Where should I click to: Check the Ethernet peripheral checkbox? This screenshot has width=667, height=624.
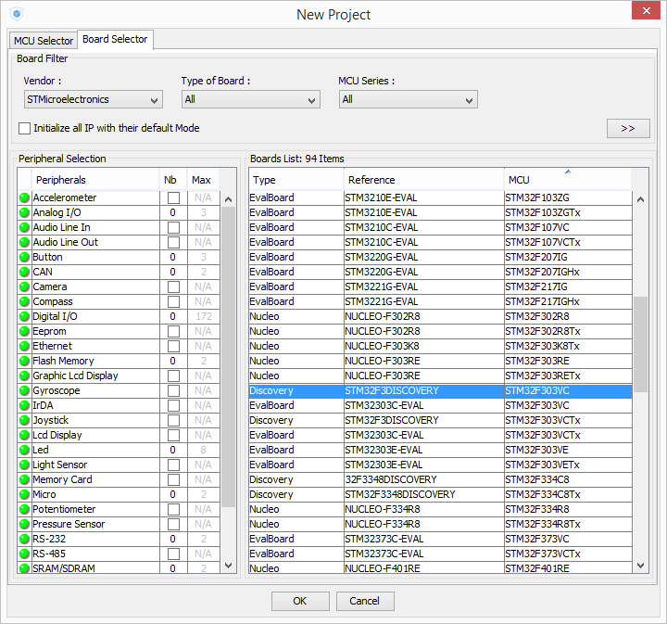click(173, 347)
